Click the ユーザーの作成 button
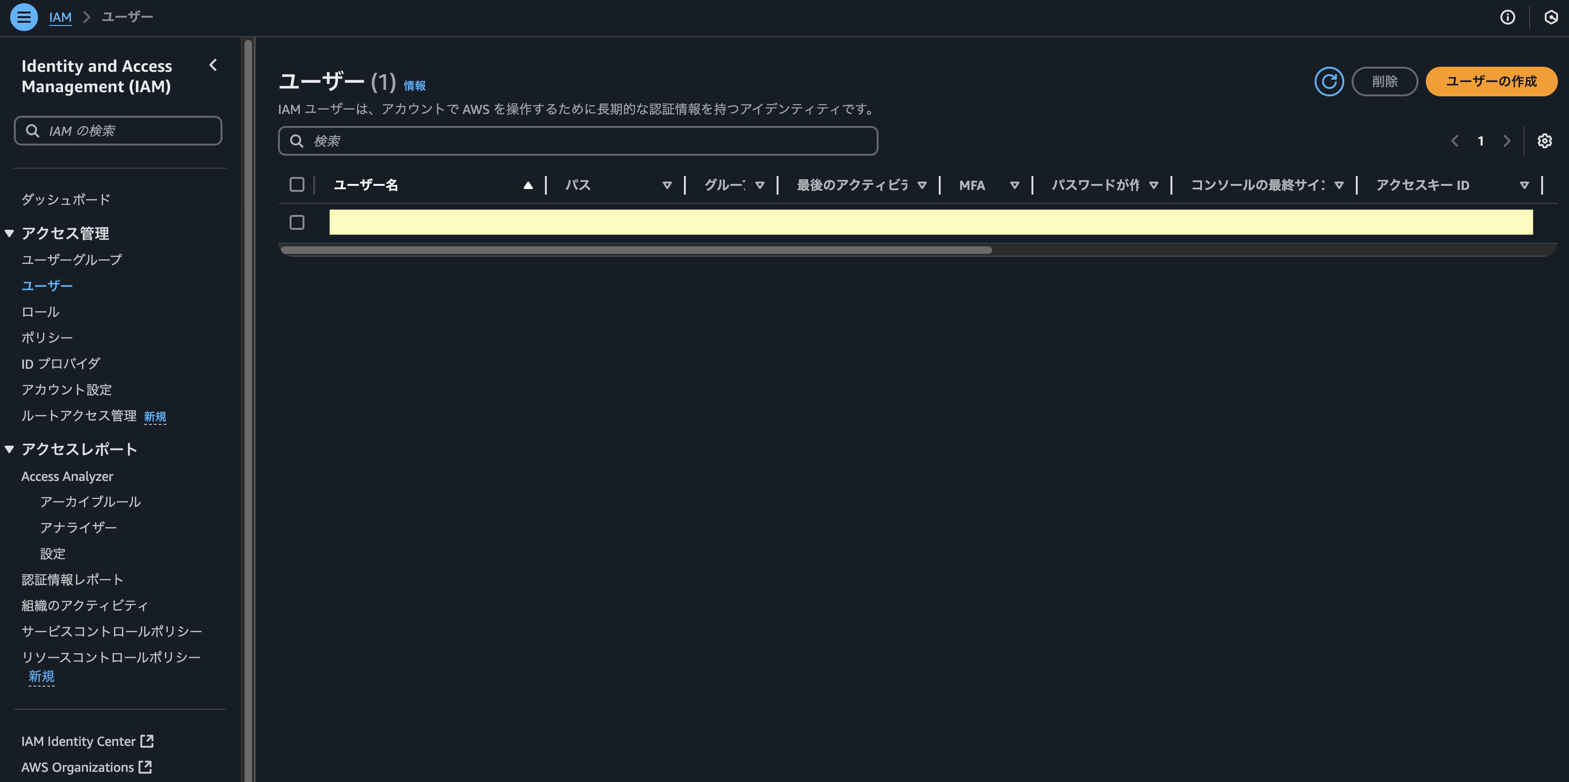Screen dimensions: 1569x782 (1491, 82)
